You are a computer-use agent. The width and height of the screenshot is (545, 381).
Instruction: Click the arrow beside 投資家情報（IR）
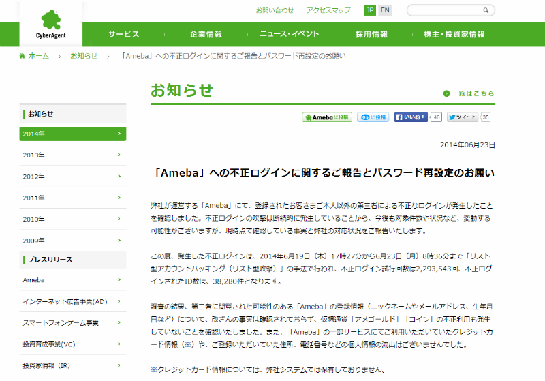point(119,365)
